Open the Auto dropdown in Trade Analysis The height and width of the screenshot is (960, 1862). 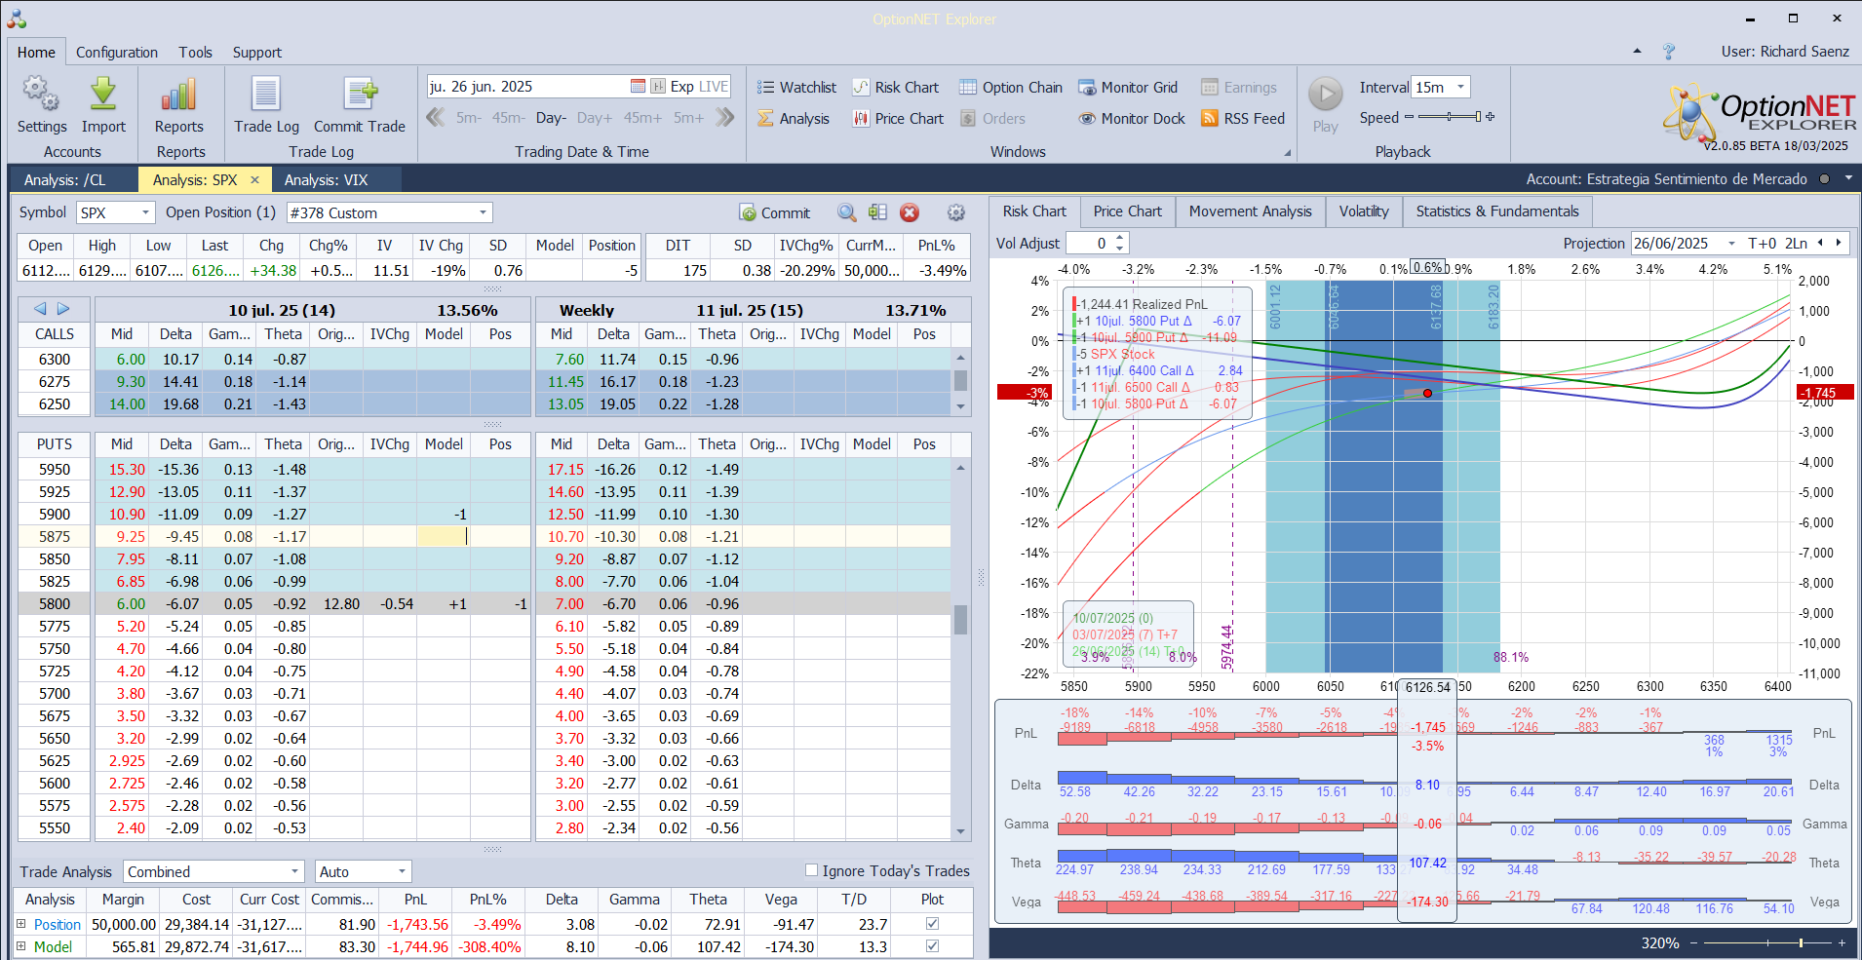[x=402, y=871]
